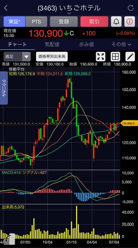138x248 pixels.
Task: Switch to the 歩み値 tab
Action: 87,45
